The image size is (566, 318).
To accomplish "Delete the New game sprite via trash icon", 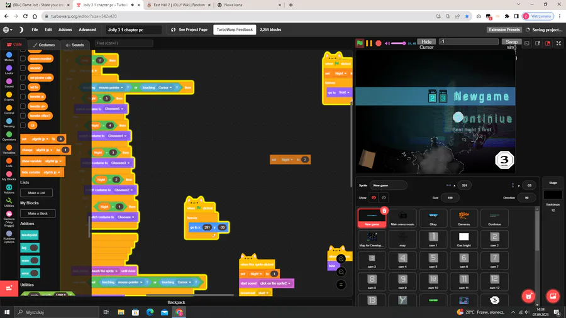I will (384, 211).
